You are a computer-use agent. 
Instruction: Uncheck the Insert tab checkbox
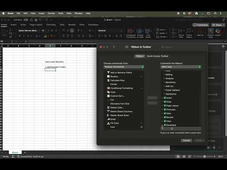(x=165, y=98)
